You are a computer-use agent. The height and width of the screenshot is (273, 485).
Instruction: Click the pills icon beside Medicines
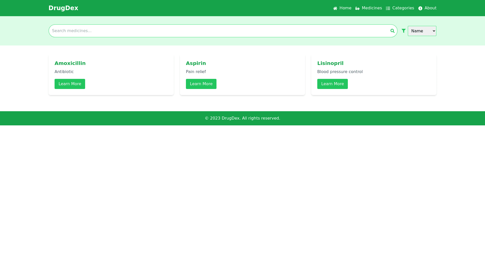coord(358,8)
